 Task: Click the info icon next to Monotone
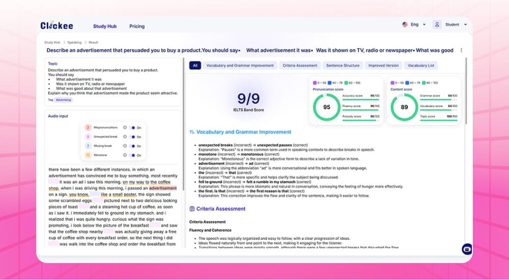[125, 155]
